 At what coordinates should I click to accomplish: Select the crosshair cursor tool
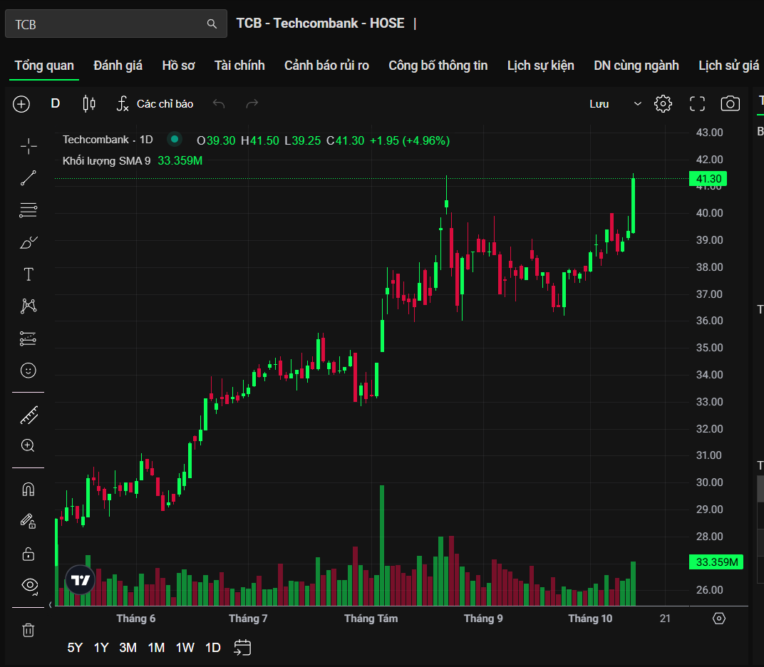coord(29,146)
